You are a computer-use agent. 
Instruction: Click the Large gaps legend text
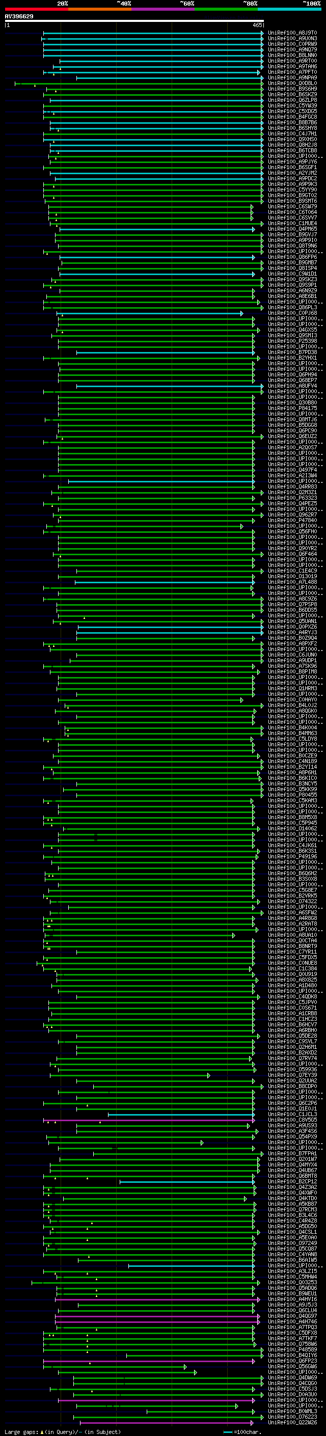pos(63,1432)
